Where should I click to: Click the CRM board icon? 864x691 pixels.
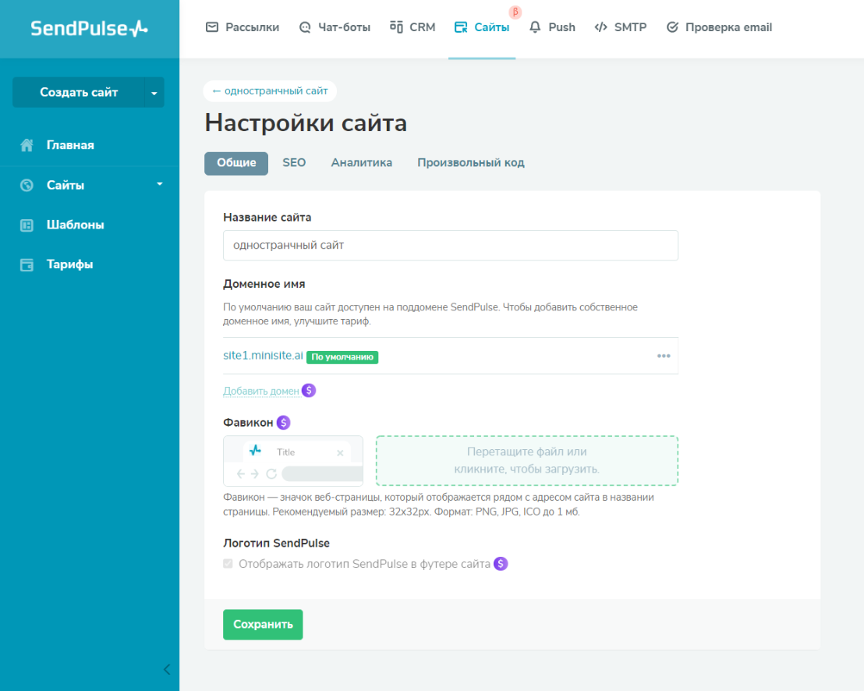coord(396,27)
